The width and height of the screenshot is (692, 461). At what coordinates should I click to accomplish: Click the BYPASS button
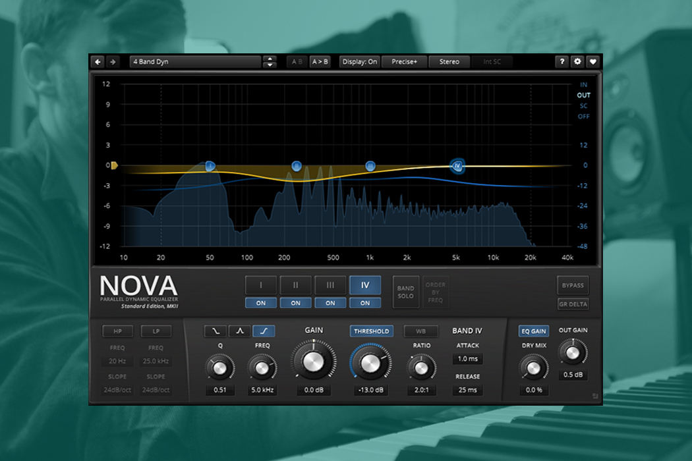(x=573, y=285)
